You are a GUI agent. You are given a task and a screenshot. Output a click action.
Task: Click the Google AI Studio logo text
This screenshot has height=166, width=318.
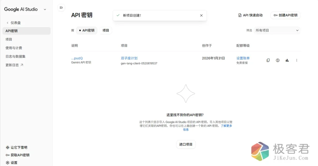pyautogui.click(x=21, y=9)
